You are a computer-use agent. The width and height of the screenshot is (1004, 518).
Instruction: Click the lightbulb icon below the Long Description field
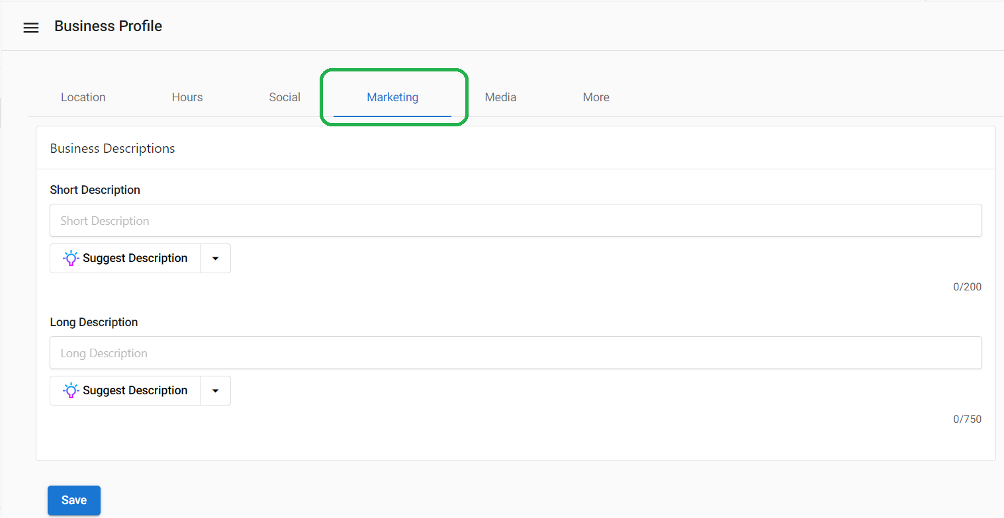(71, 390)
